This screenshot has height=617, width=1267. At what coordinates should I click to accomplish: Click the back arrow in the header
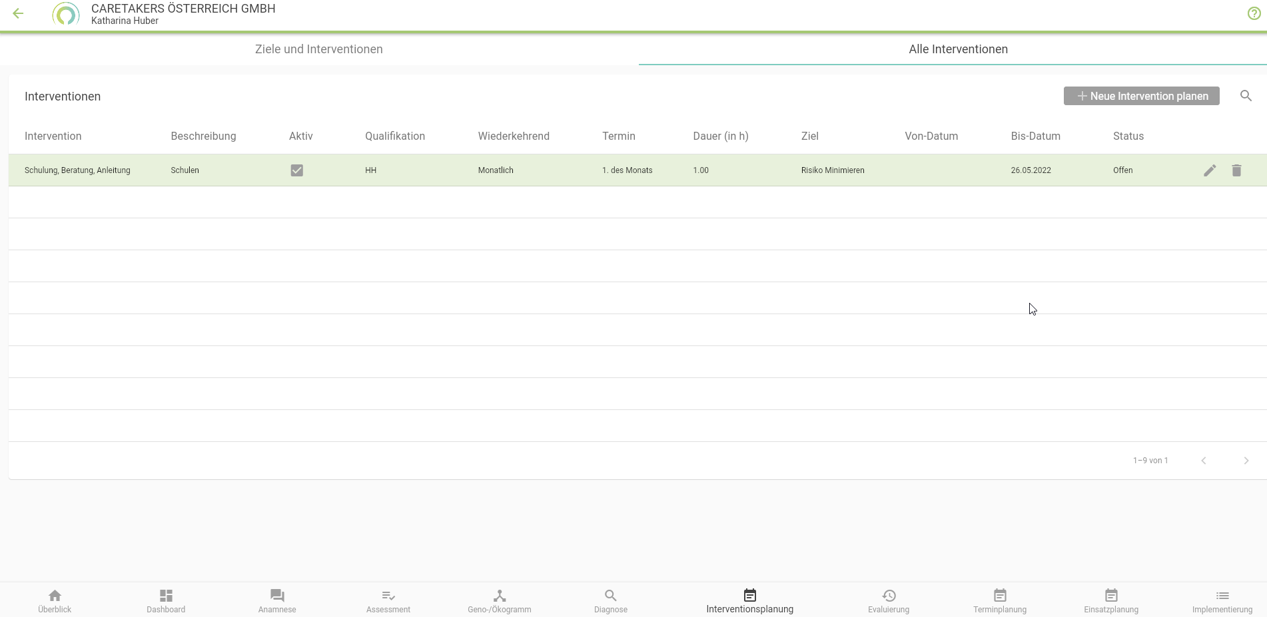pos(18,13)
